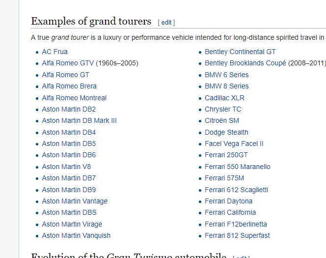Select the Cadillac XLR link
Screen dimensions: 326x258
point(224,98)
